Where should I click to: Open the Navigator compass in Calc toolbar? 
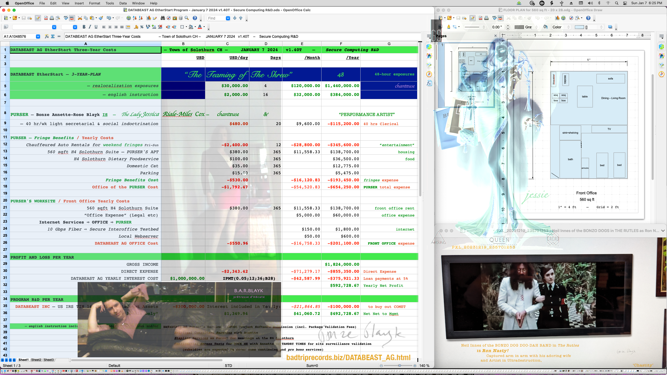tap(169, 18)
